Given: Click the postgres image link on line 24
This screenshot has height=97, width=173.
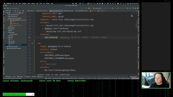Looking at the screenshot, I should pyautogui.click(x=53, y=46).
